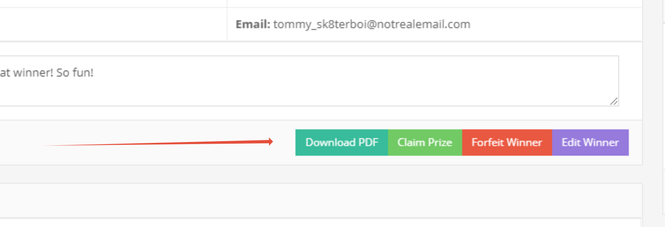Click the Download PDF button
The image size is (665, 227).
pyautogui.click(x=341, y=142)
